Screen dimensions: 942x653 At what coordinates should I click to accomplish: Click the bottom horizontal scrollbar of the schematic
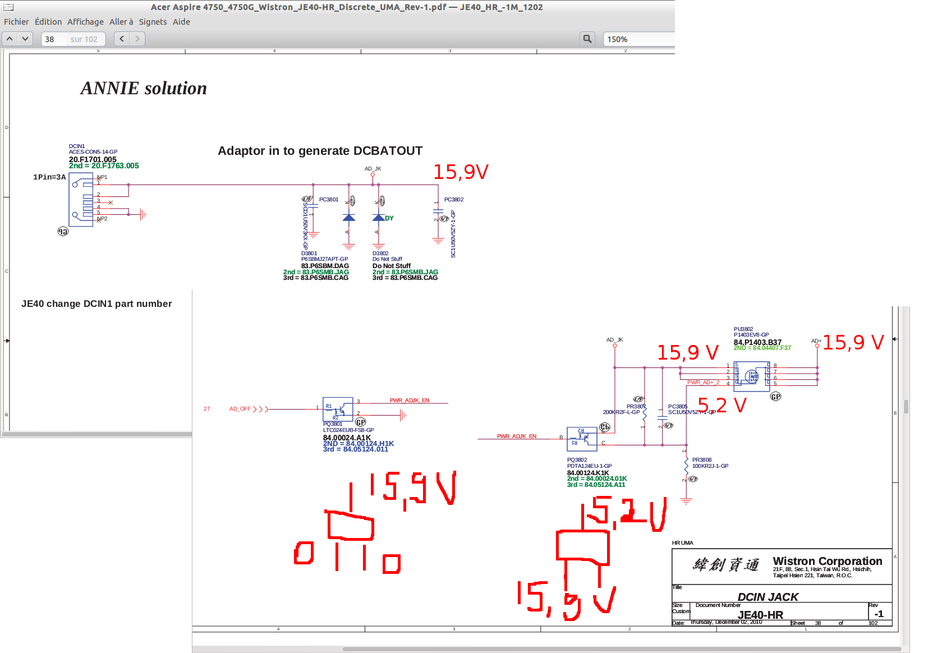tap(621, 649)
